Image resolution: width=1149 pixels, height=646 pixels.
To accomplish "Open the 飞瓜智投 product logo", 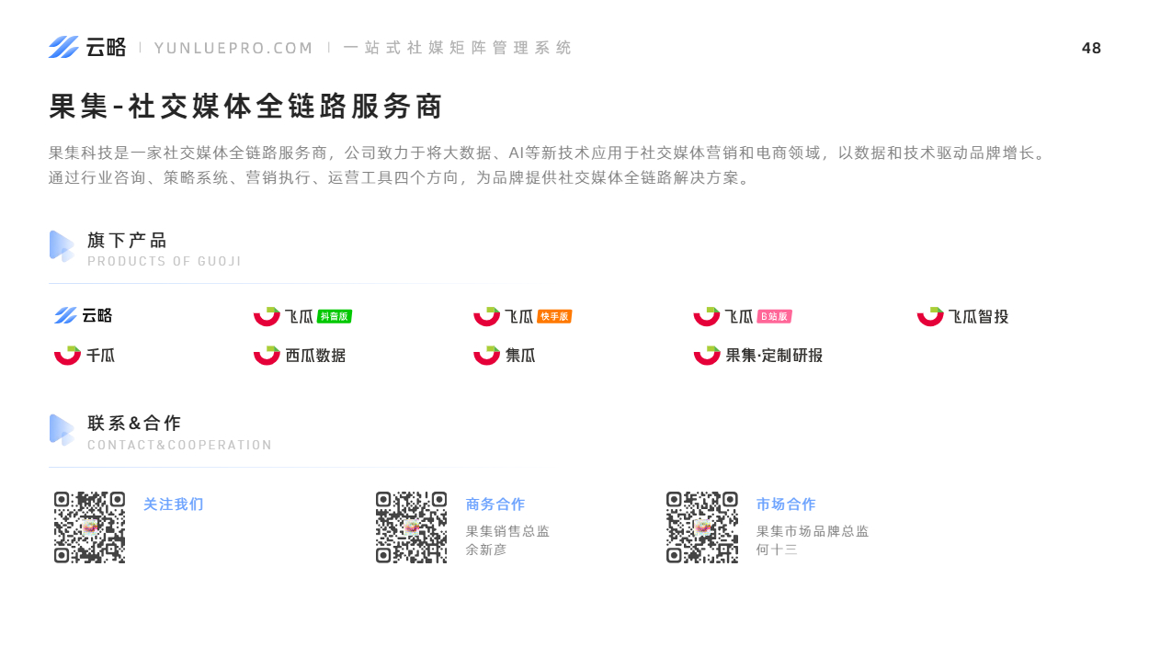I will (x=962, y=316).
